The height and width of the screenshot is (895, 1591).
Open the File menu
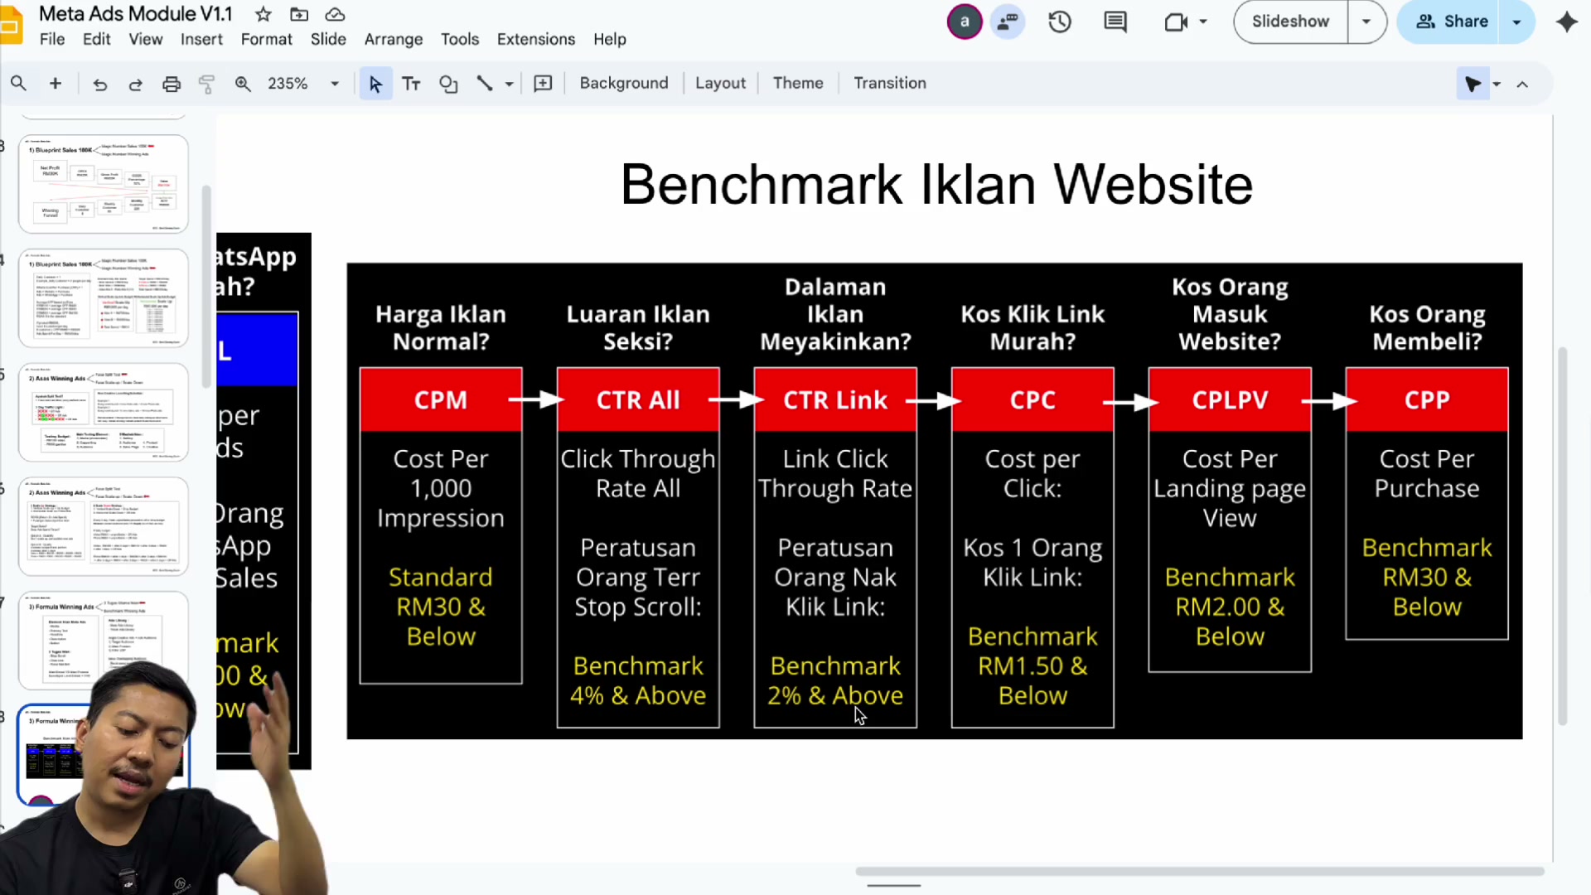(52, 39)
